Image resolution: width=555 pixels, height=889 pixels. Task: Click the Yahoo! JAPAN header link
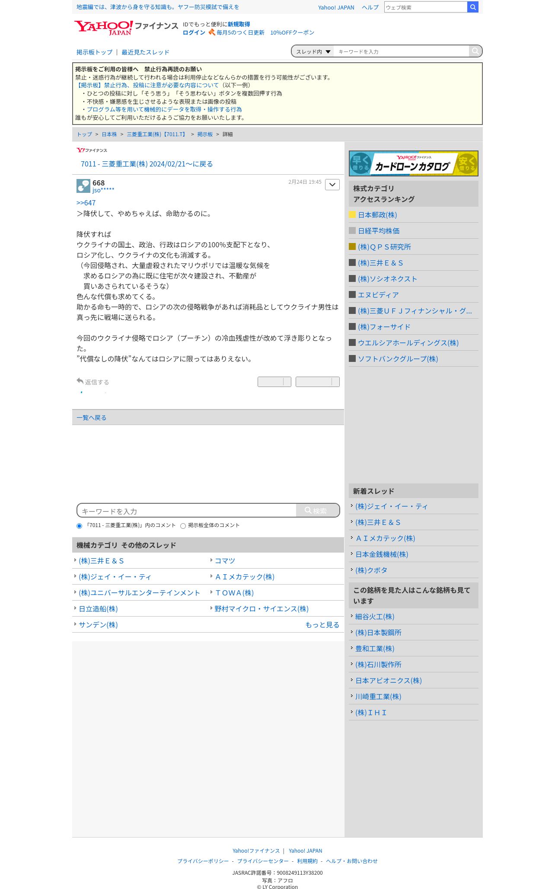pyautogui.click(x=336, y=7)
